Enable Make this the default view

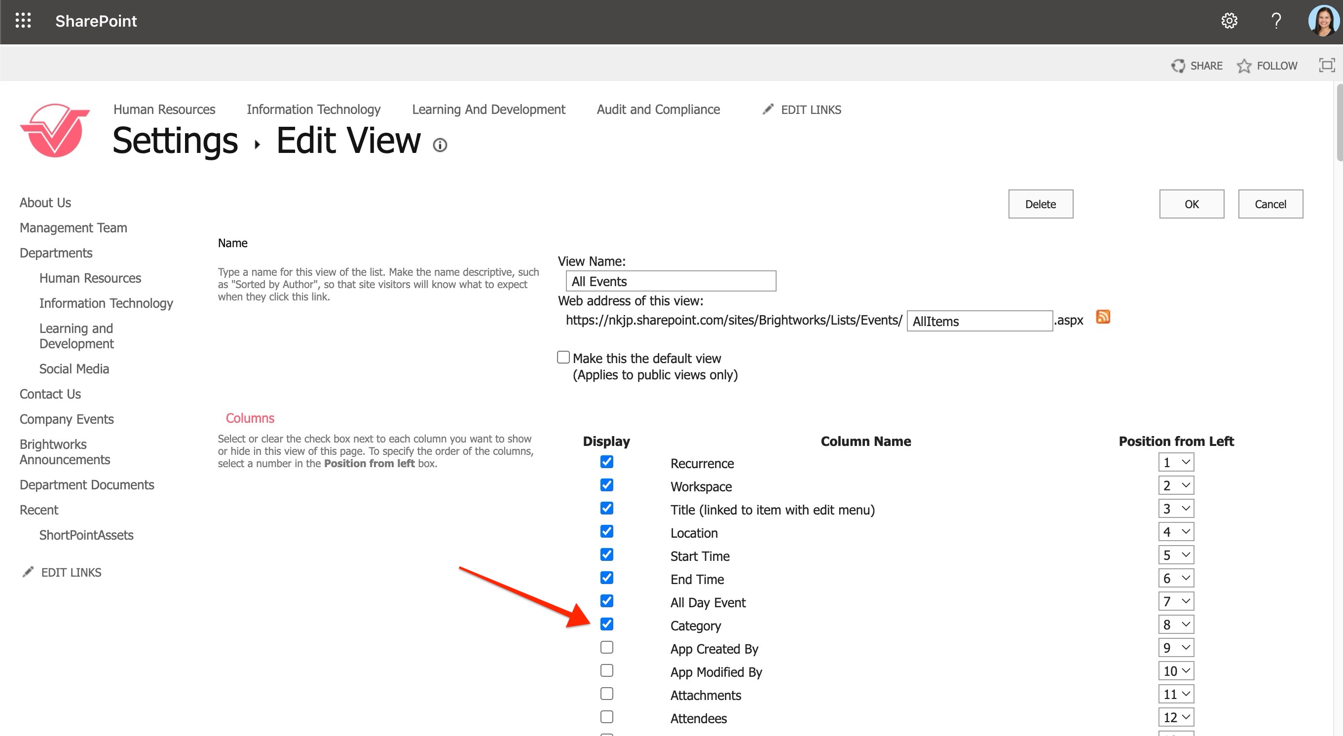click(563, 358)
